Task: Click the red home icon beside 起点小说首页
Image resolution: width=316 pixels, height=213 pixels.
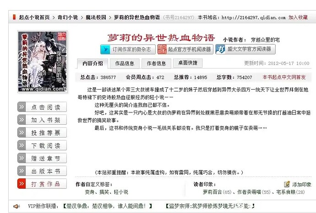Action: (x=14, y=17)
